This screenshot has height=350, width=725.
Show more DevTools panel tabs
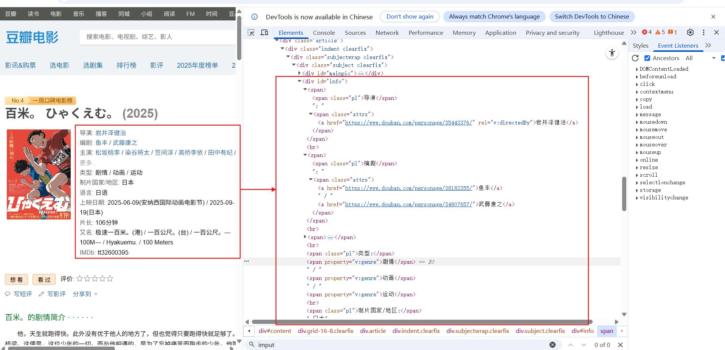[x=633, y=33]
